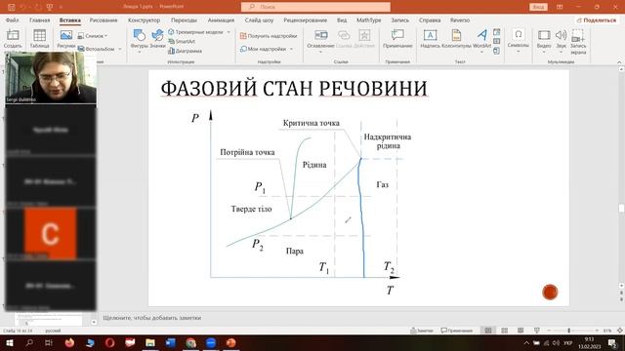Insert a Диаграмма chart
The height and width of the screenshot is (351, 625).
pyautogui.click(x=185, y=51)
